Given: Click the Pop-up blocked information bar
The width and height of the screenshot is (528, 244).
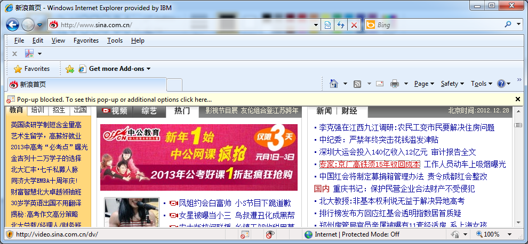Looking at the screenshot, I should 259,99.
